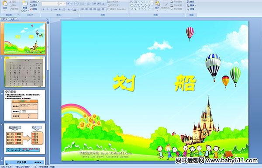This screenshot has width=262, height=168.
Task: Click the Increase Font Size icon
Action: pos(69,3)
